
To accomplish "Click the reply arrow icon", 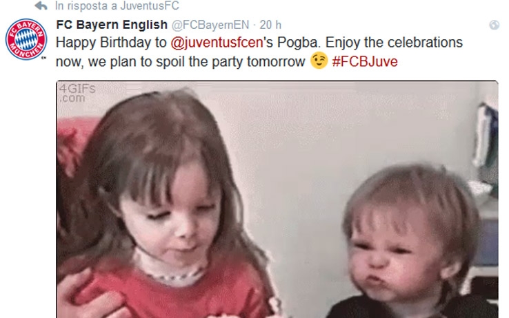I will (x=41, y=6).
